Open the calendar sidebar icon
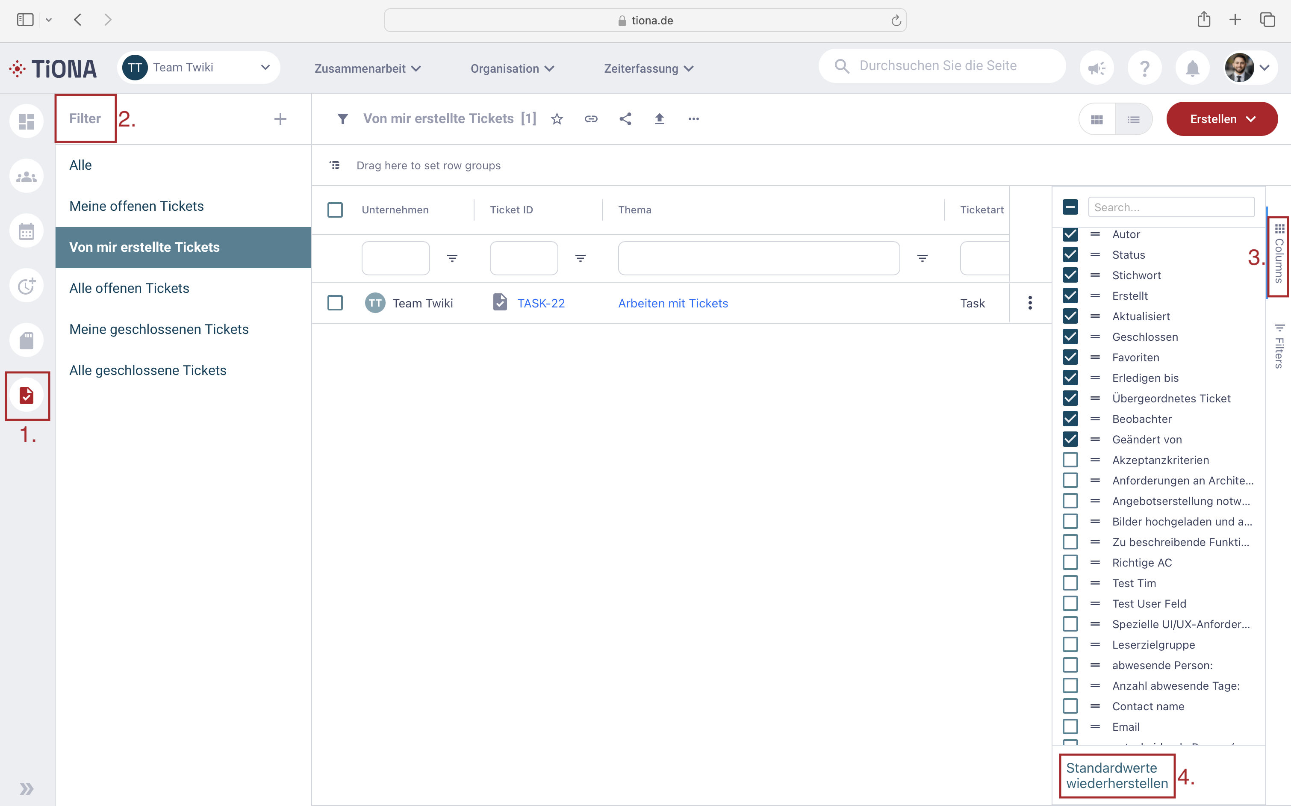 point(26,231)
